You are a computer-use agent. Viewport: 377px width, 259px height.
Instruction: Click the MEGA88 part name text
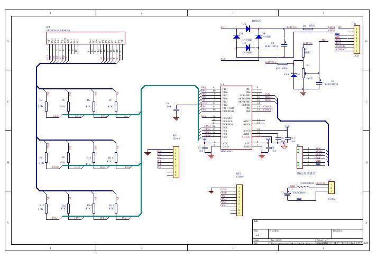click(x=226, y=151)
